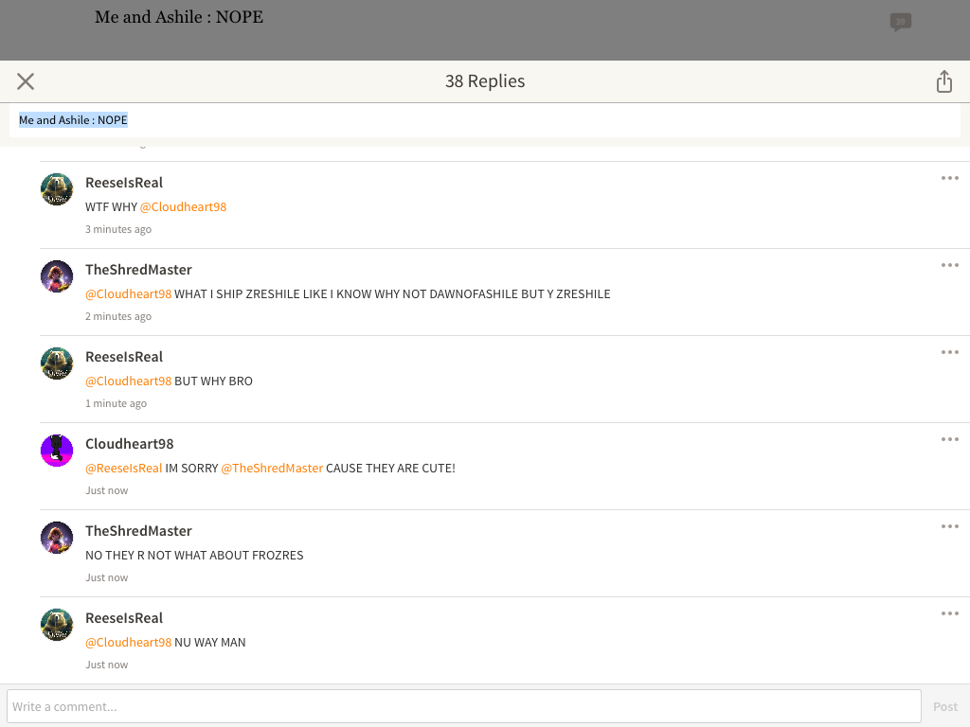Select 'Just now' under Cloudheart98's reply
The image size is (970, 727).
pyautogui.click(x=106, y=491)
